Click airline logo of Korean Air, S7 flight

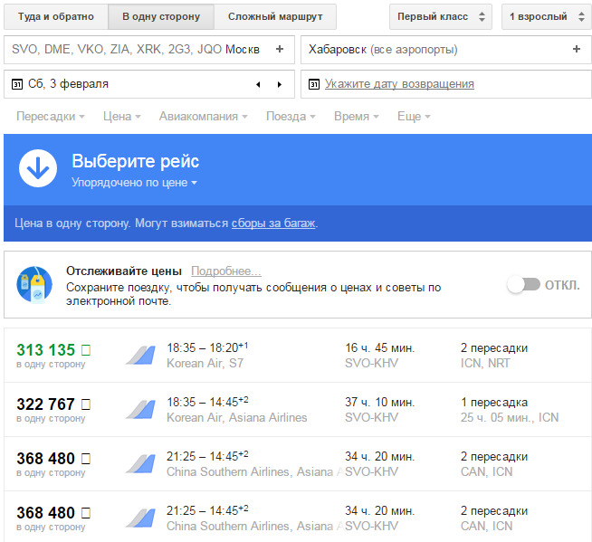(140, 355)
